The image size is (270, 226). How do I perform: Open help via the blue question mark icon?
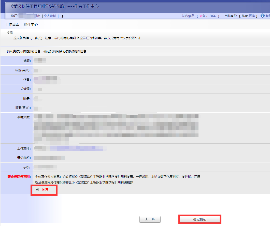pos(262,16)
